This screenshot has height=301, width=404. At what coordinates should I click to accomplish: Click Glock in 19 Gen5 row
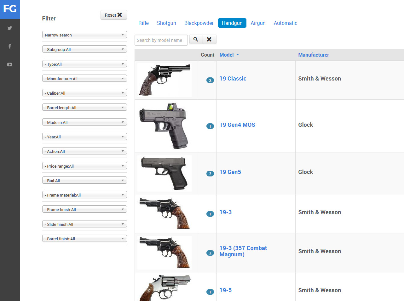pos(306,172)
